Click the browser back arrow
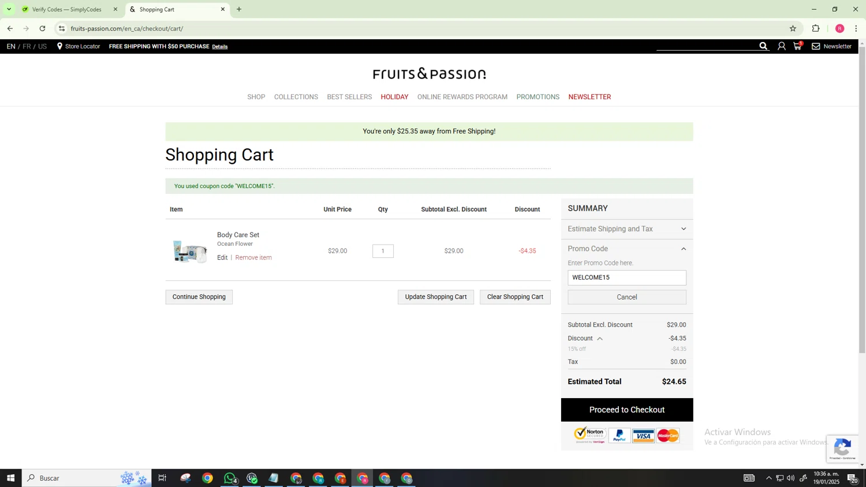This screenshot has height=487, width=866. tap(10, 28)
